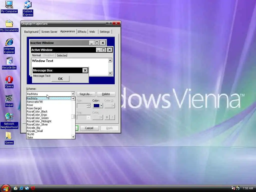Screen dimensions: 256x192
Task: Select RedVista in the scheme list
Action: [49, 98]
